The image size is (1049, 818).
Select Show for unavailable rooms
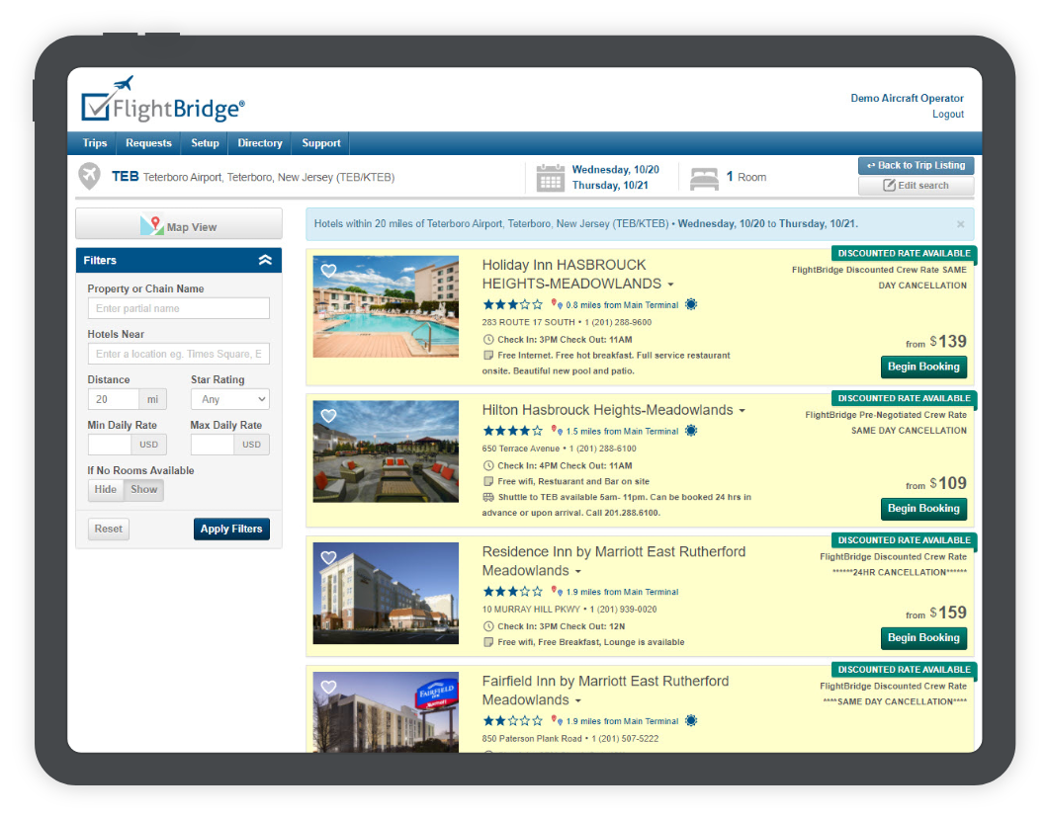pos(144,490)
